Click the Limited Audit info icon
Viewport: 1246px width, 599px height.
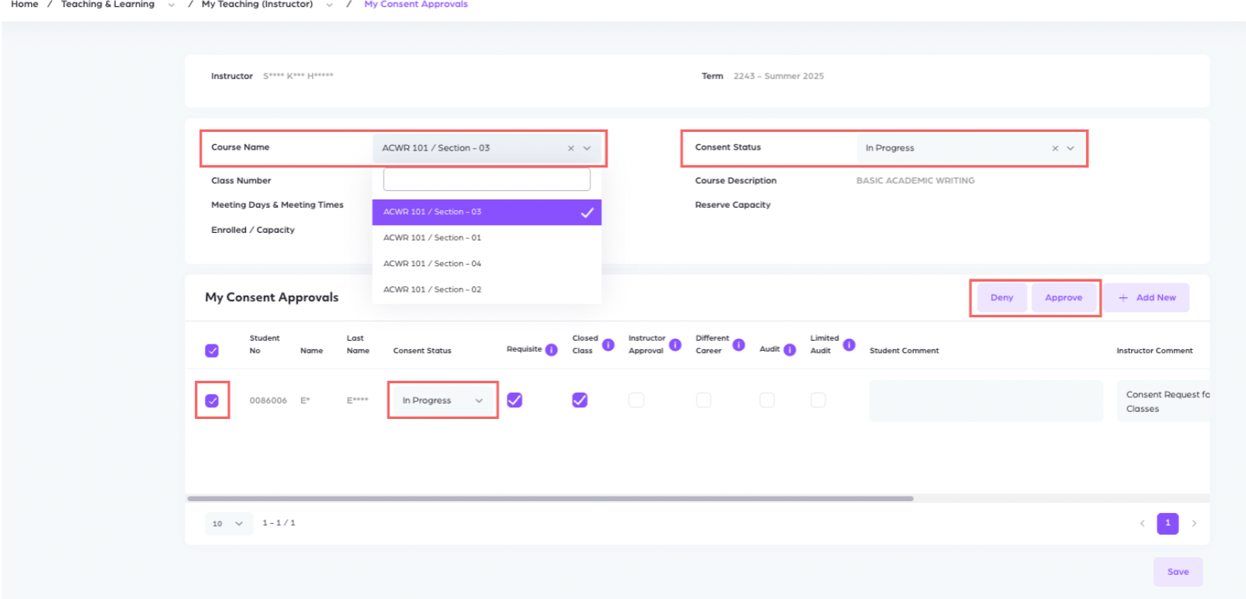point(850,345)
